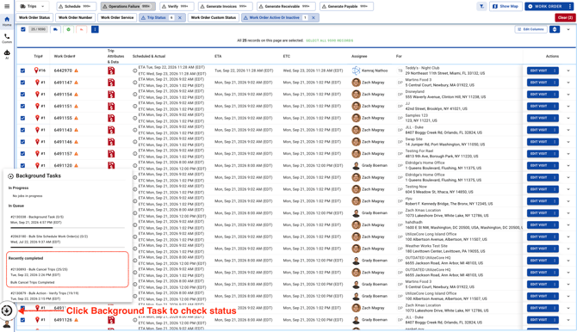The width and height of the screenshot is (577, 332).
Task: Open the AI assistant sidebar icon
Action: point(7,54)
